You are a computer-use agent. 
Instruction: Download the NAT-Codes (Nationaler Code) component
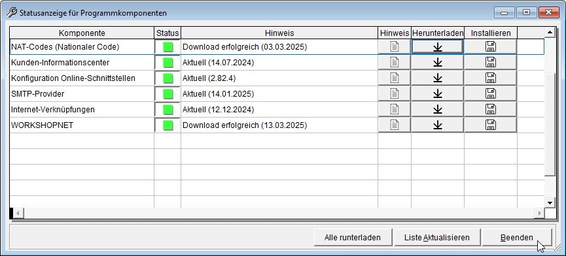click(x=438, y=47)
